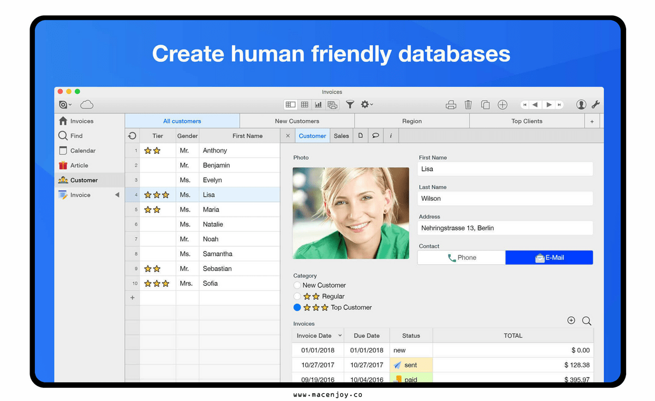Open the wrench tools icon

[x=596, y=105]
